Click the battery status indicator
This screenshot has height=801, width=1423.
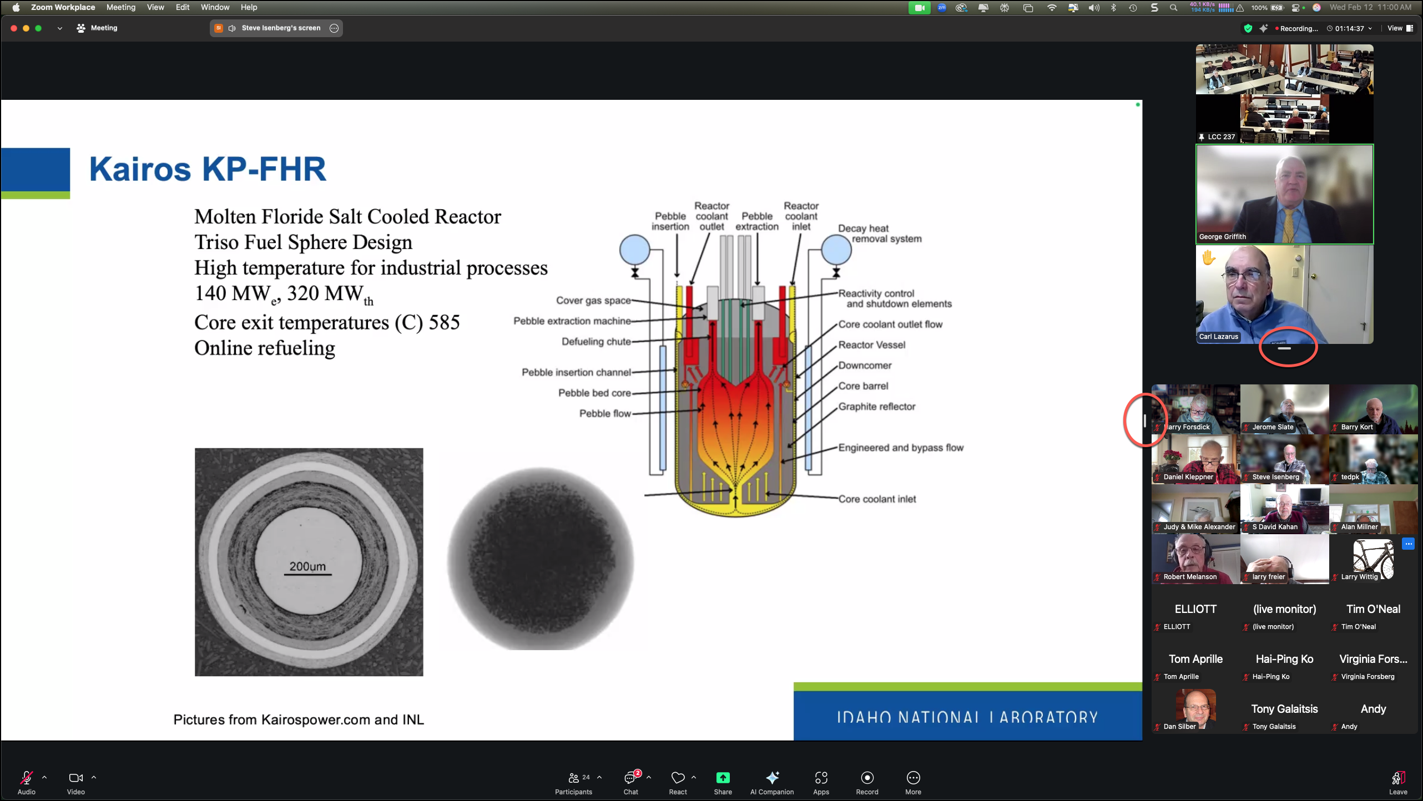pos(1268,7)
